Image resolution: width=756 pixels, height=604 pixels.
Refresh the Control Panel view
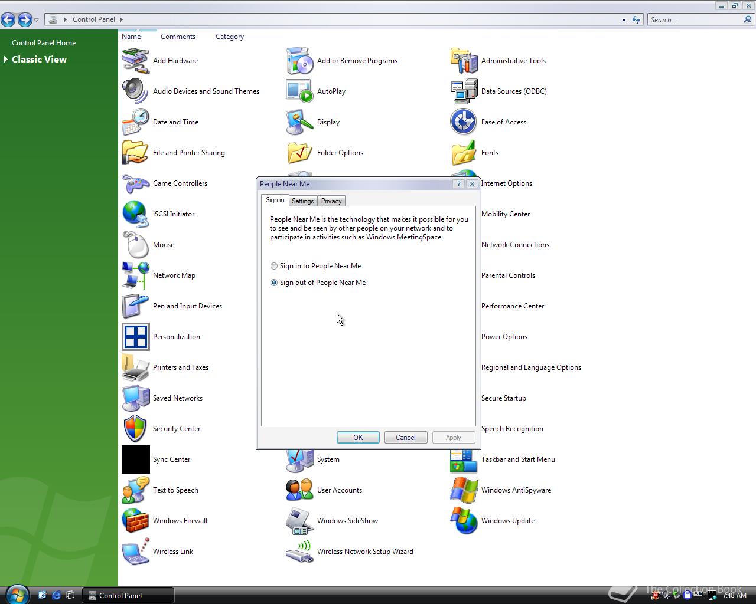coord(636,20)
